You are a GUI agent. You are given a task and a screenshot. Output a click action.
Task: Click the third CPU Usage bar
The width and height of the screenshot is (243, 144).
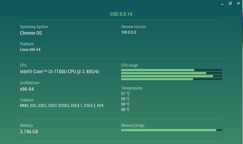coord(171,76)
